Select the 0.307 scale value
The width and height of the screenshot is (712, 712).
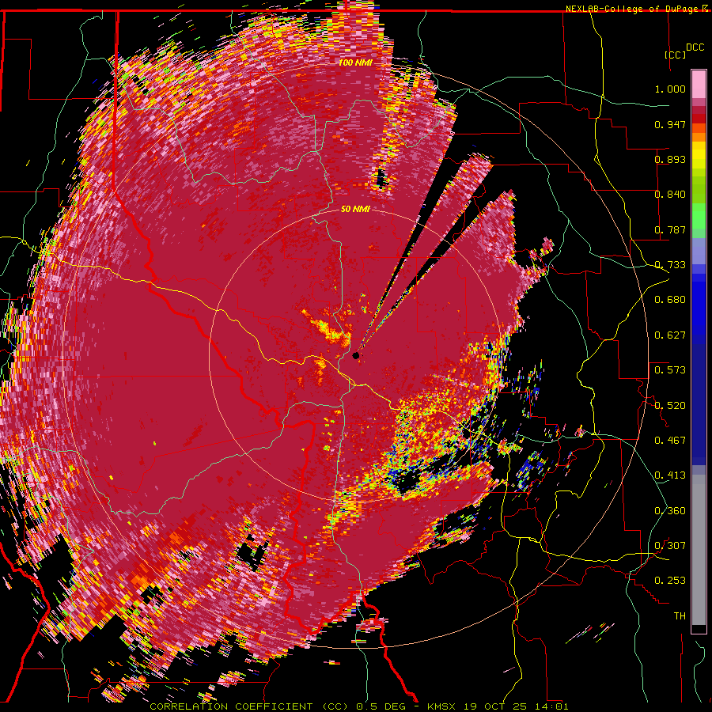click(670, 546)
